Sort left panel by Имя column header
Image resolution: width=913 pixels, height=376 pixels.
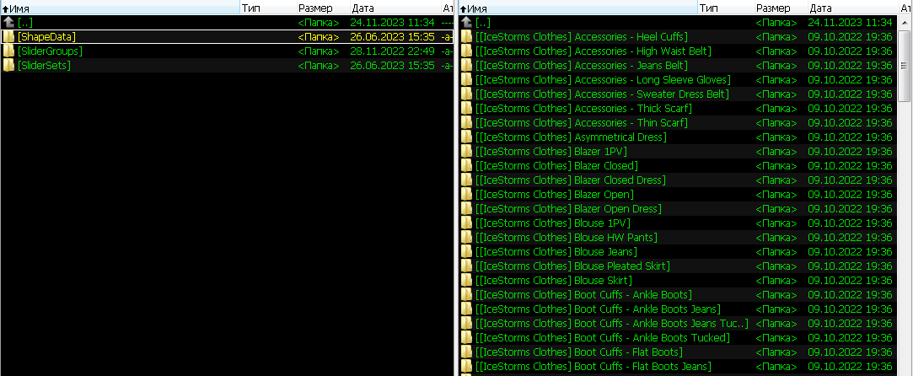point(25,8)
